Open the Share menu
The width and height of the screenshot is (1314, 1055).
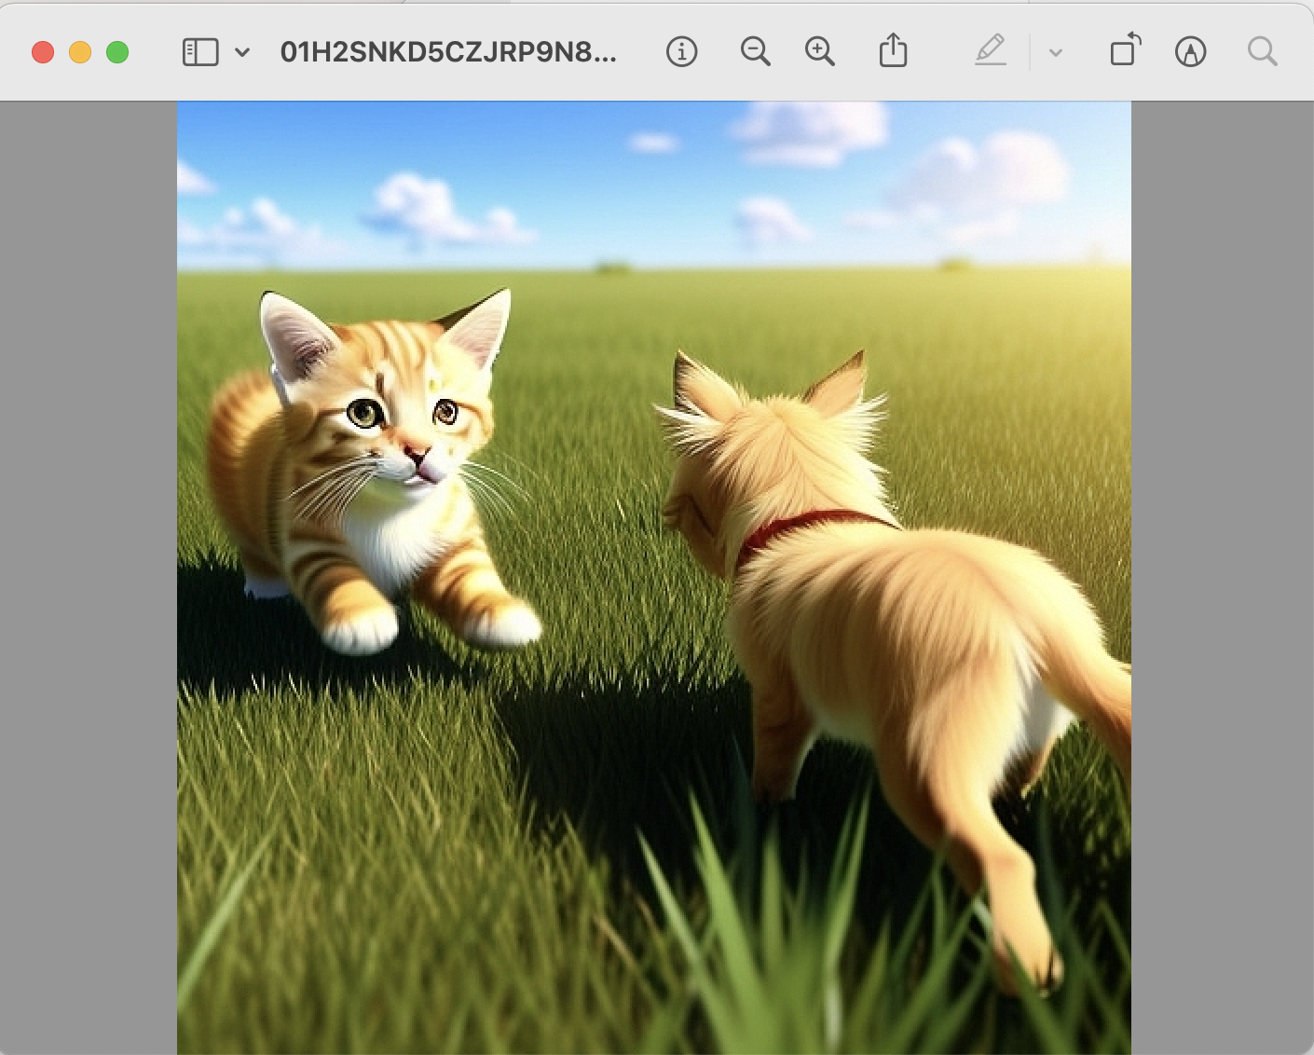[893, 51]
